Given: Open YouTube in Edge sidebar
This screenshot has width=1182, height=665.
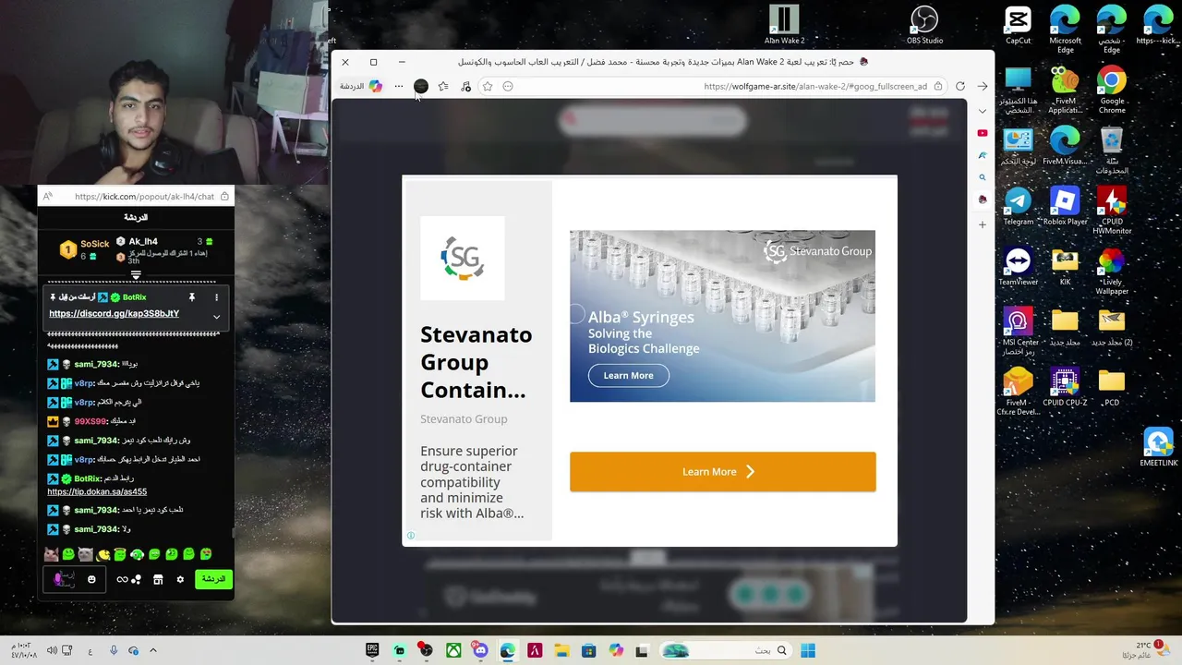Looking at the screenshot, I should pyautogui.click(x=983, y=133).
